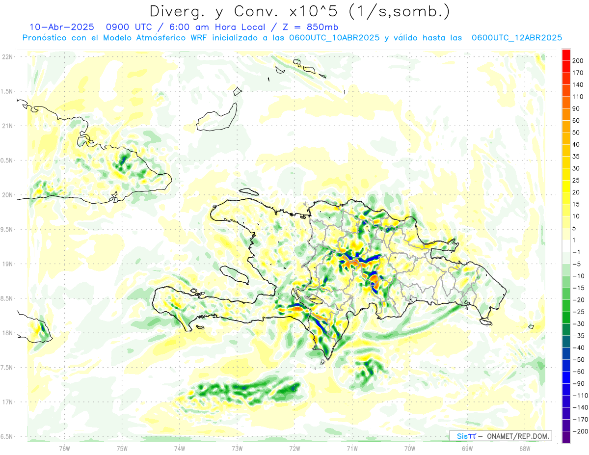589x455 pixels.
Task: Click the dark purple swatch below -200
Action: click(x=566, y=437)
